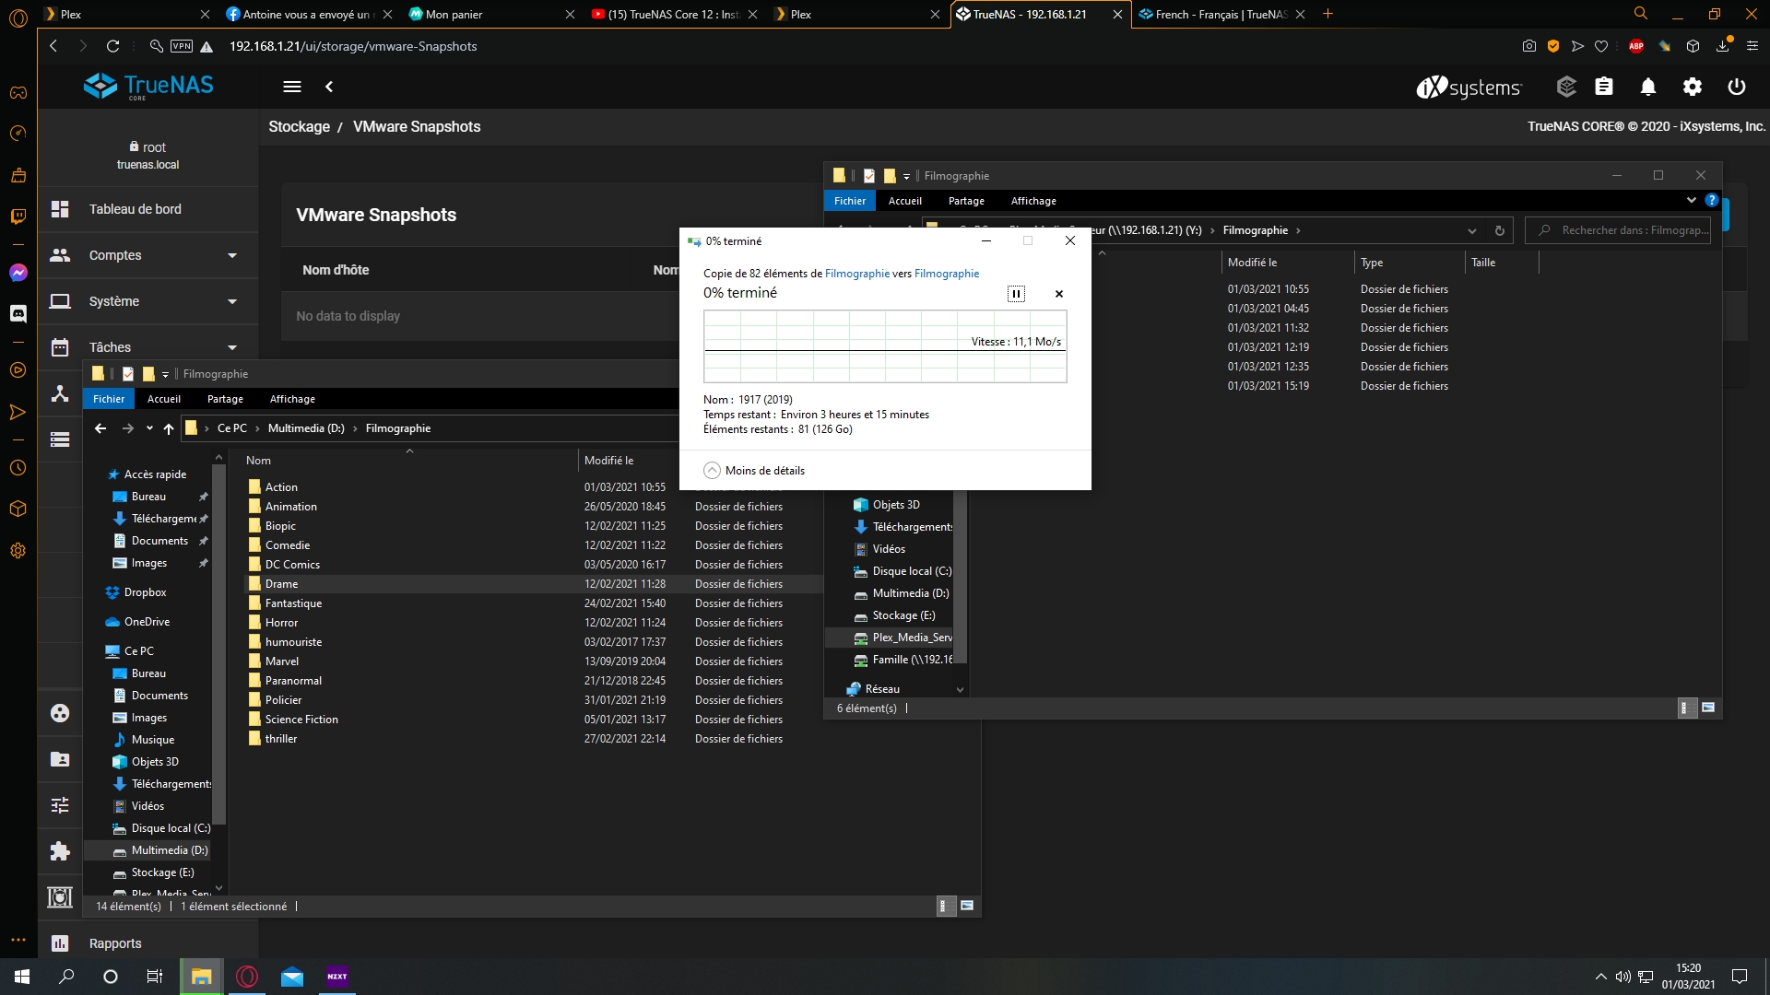The image size is (1770, 995).
Task: Expand the ribbon in network Explorer window
Action: pyautogui.click(x=1692, y=201)
